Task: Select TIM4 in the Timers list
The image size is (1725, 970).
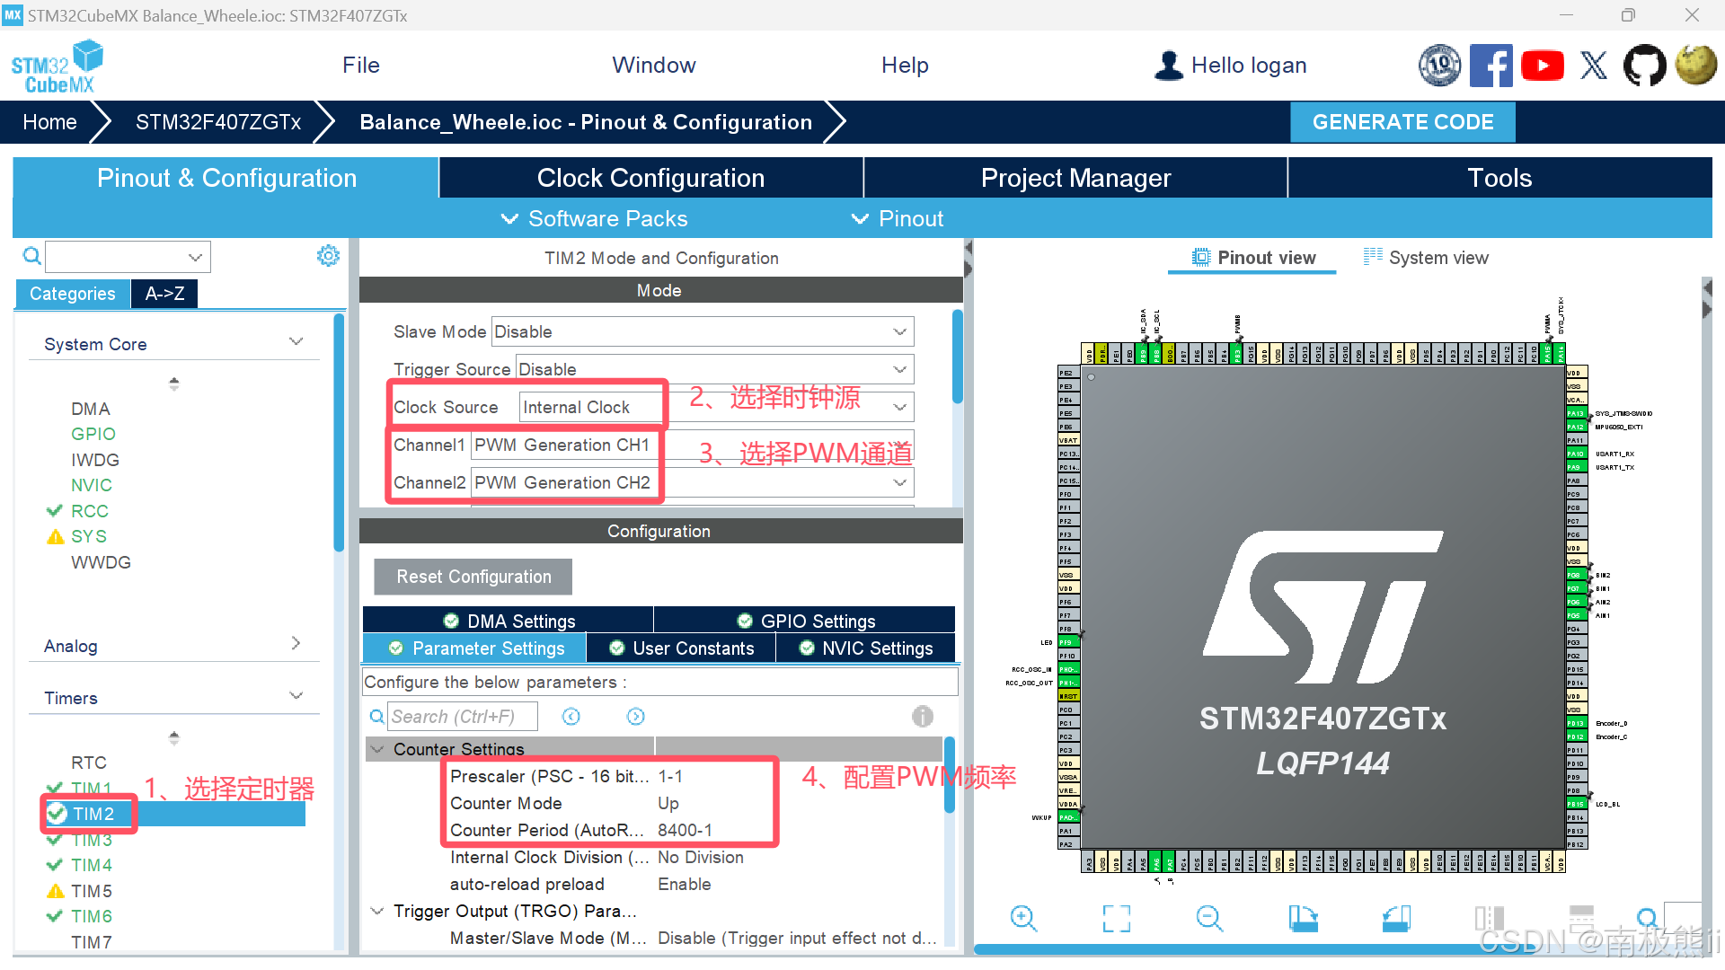Action: pyautogui.click(x=92, y=865)
